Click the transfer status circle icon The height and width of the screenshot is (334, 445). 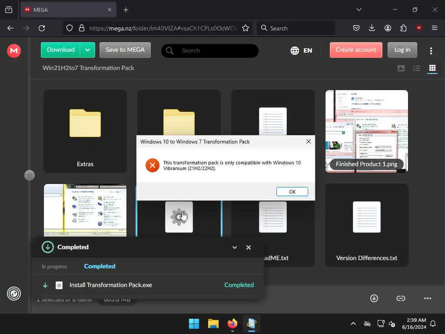point(14,294)
